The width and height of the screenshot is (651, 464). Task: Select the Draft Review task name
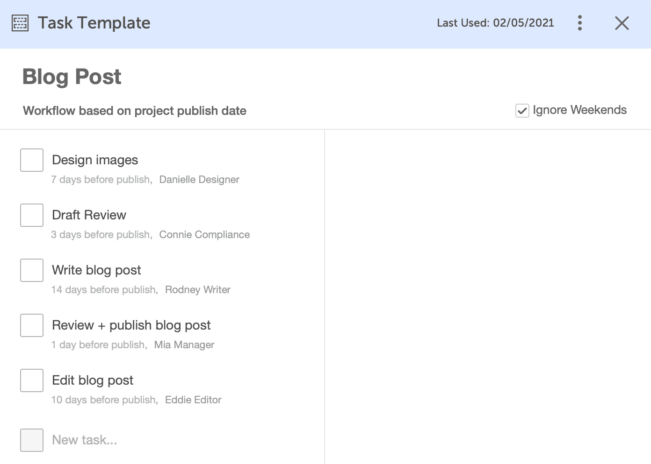pyautogui.click(x=88, y=215)
